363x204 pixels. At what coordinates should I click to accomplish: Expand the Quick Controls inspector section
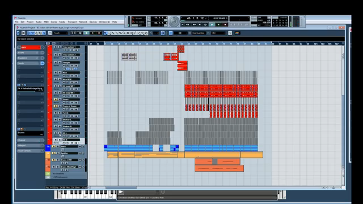pos(30,151)
